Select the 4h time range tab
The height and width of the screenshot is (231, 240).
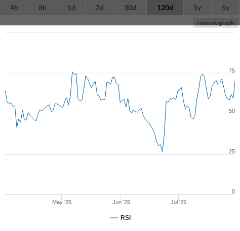14,8
